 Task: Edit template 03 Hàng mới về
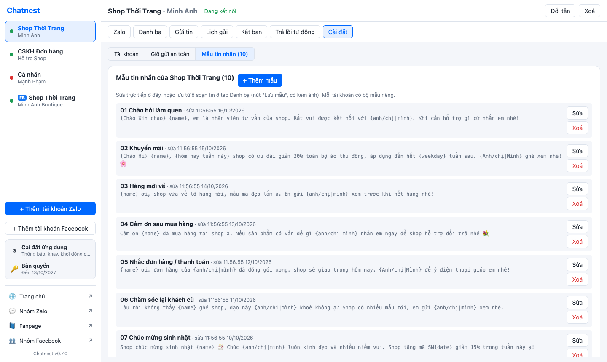[577, 189]
